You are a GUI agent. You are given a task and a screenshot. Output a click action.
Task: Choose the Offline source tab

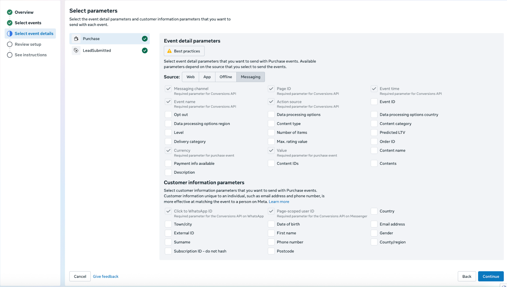click(226, 77)
